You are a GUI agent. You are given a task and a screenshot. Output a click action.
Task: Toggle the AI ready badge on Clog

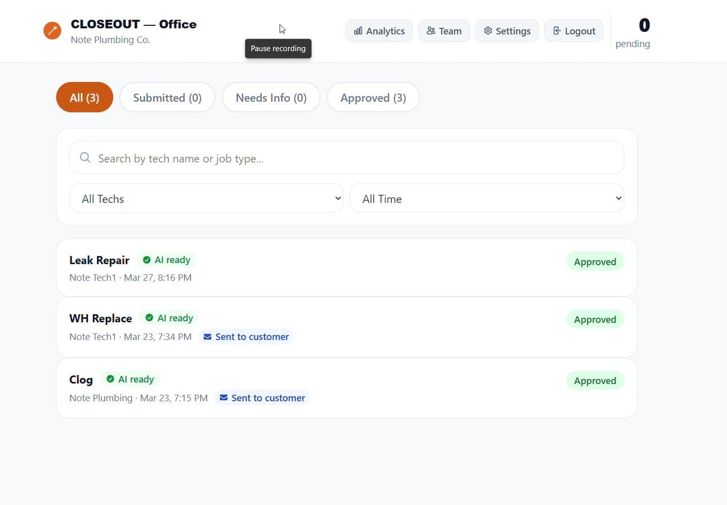point(130,379)
